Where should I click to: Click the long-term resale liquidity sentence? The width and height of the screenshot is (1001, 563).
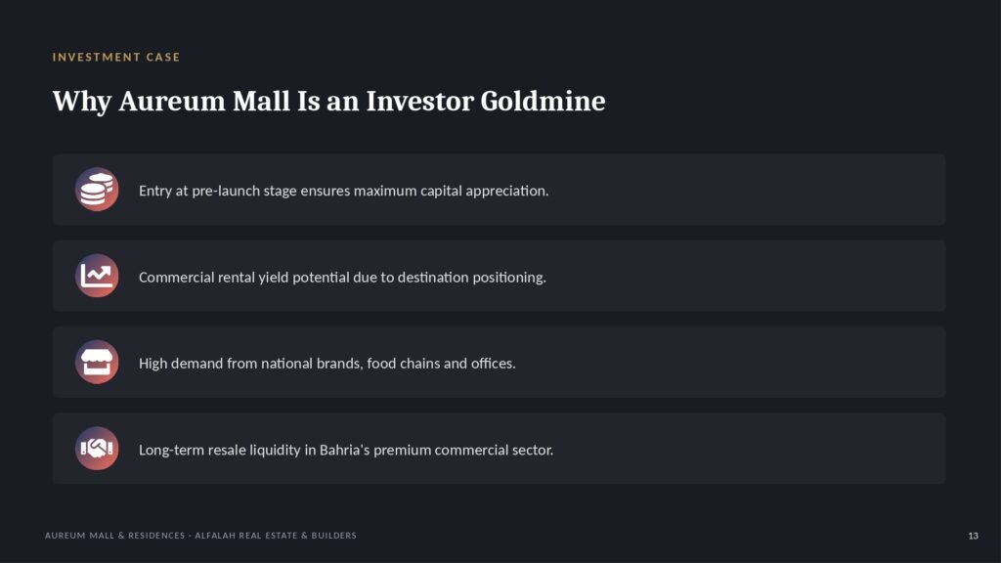pyautogui.click(x=346, y=450)
